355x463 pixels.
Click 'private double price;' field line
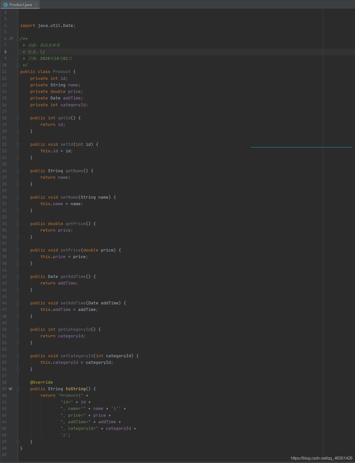(x=56, y=91)
